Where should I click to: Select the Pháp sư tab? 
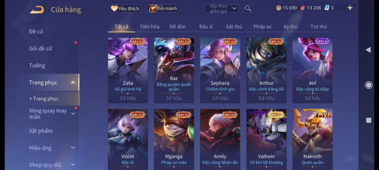pos(262,27)
